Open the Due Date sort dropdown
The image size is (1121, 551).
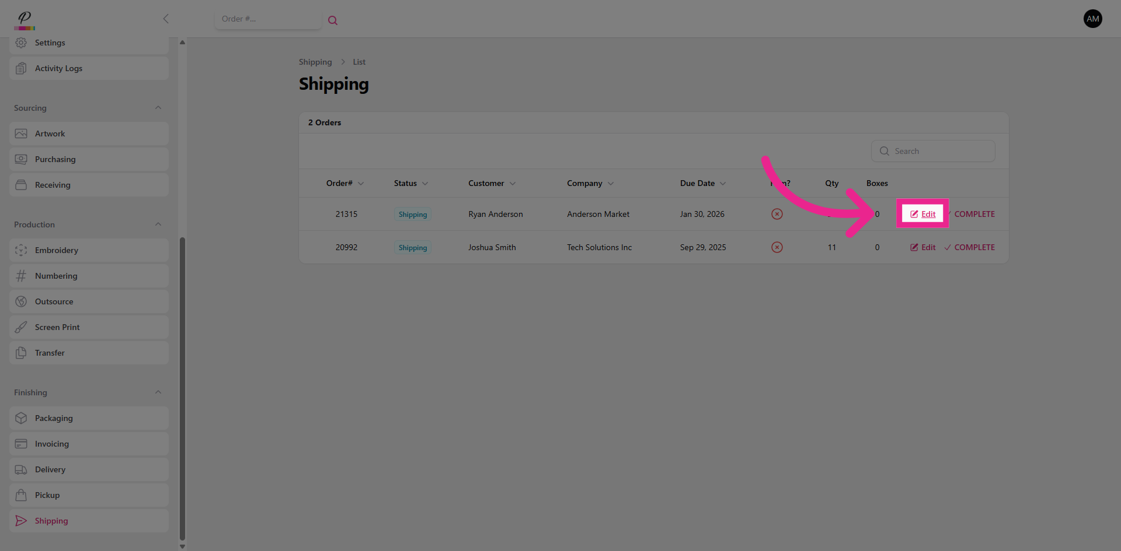click(723, 183)
